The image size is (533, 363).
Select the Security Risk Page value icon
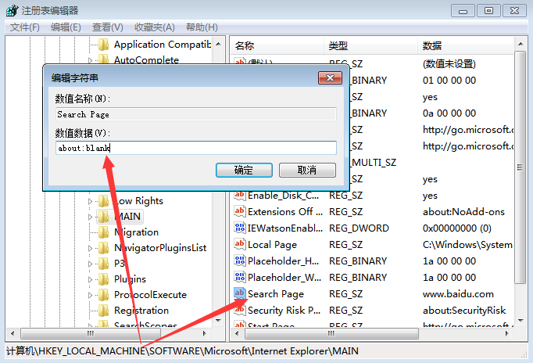coord(240,311)
